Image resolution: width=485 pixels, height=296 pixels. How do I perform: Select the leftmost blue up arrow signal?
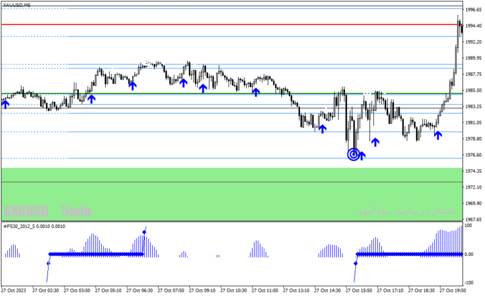[5, 104]
